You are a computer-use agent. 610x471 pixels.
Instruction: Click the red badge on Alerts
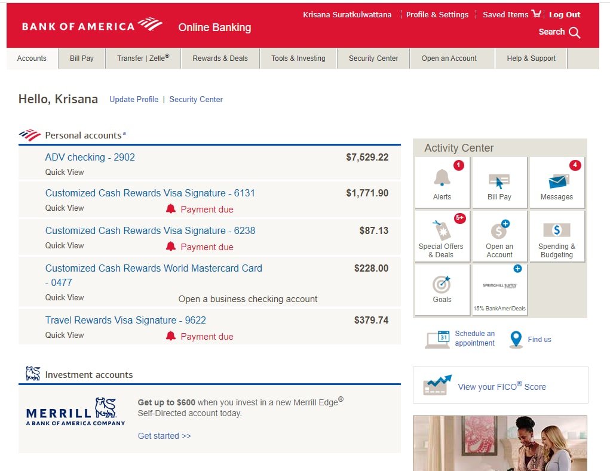click(459, 165)
